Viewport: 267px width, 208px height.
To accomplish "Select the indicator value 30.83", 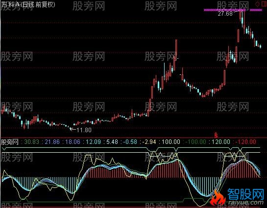I will pyautogui.click(x=32, y=142).
